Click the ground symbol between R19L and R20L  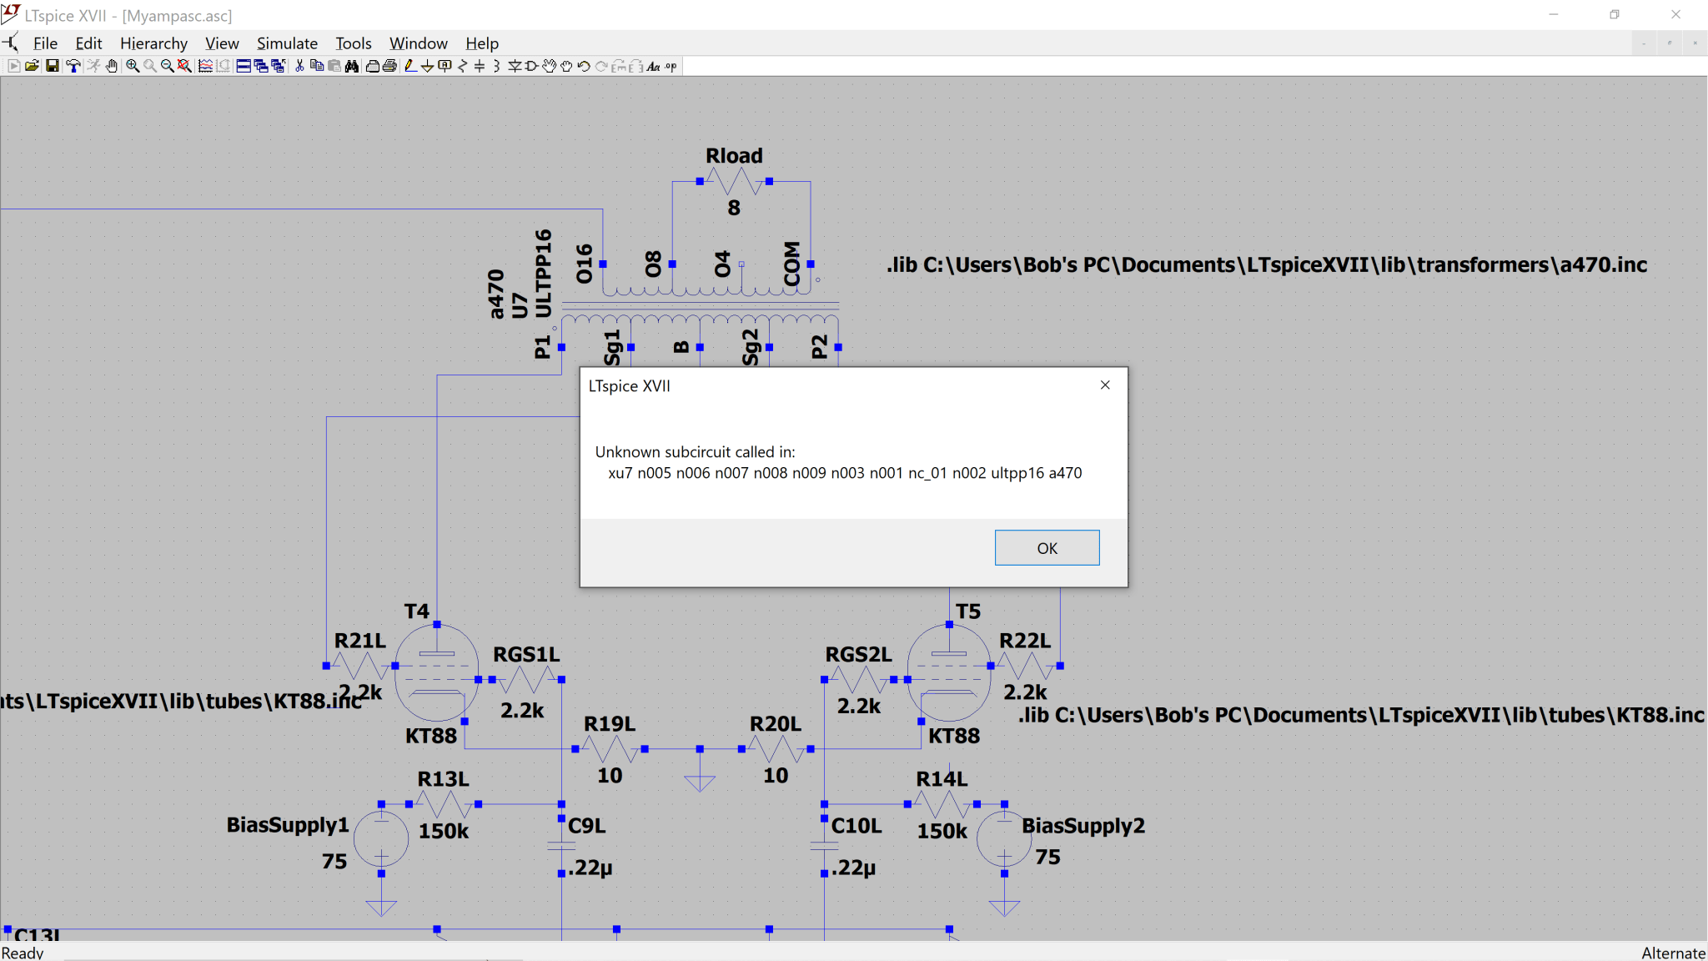(700, 772)
